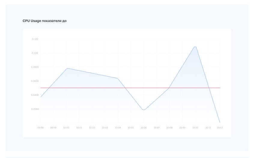Click the CPU peak point at 10:10

pyautogui.click(x=195, y=47)
